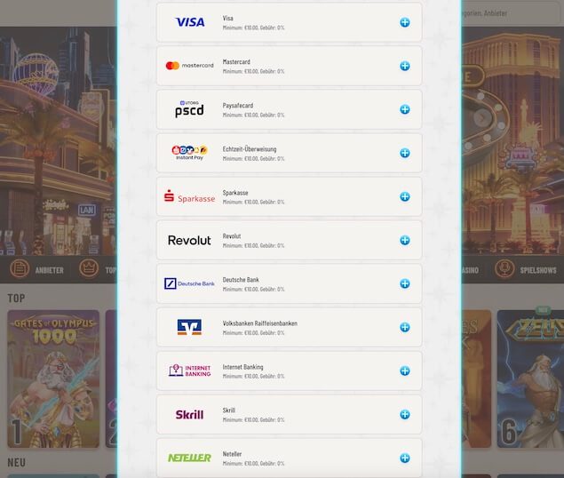The width and height of the screenshot is (564, 478).
Task: Click the Internet Banking logo
Action: pyautogui.click(x=189, y=370)
